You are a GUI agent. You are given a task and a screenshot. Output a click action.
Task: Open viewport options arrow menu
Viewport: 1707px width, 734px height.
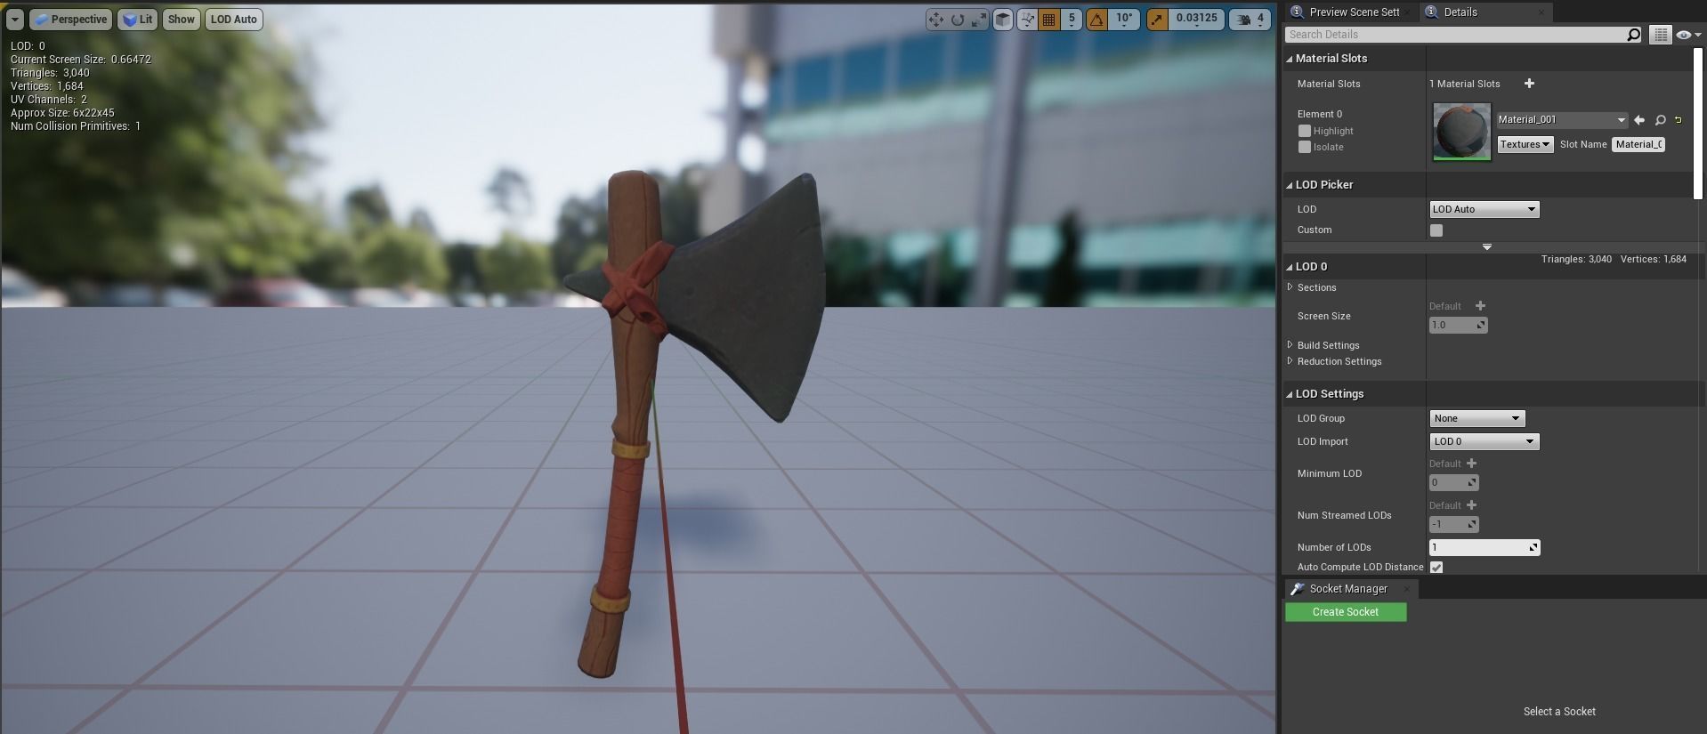[x=15, y=20]
